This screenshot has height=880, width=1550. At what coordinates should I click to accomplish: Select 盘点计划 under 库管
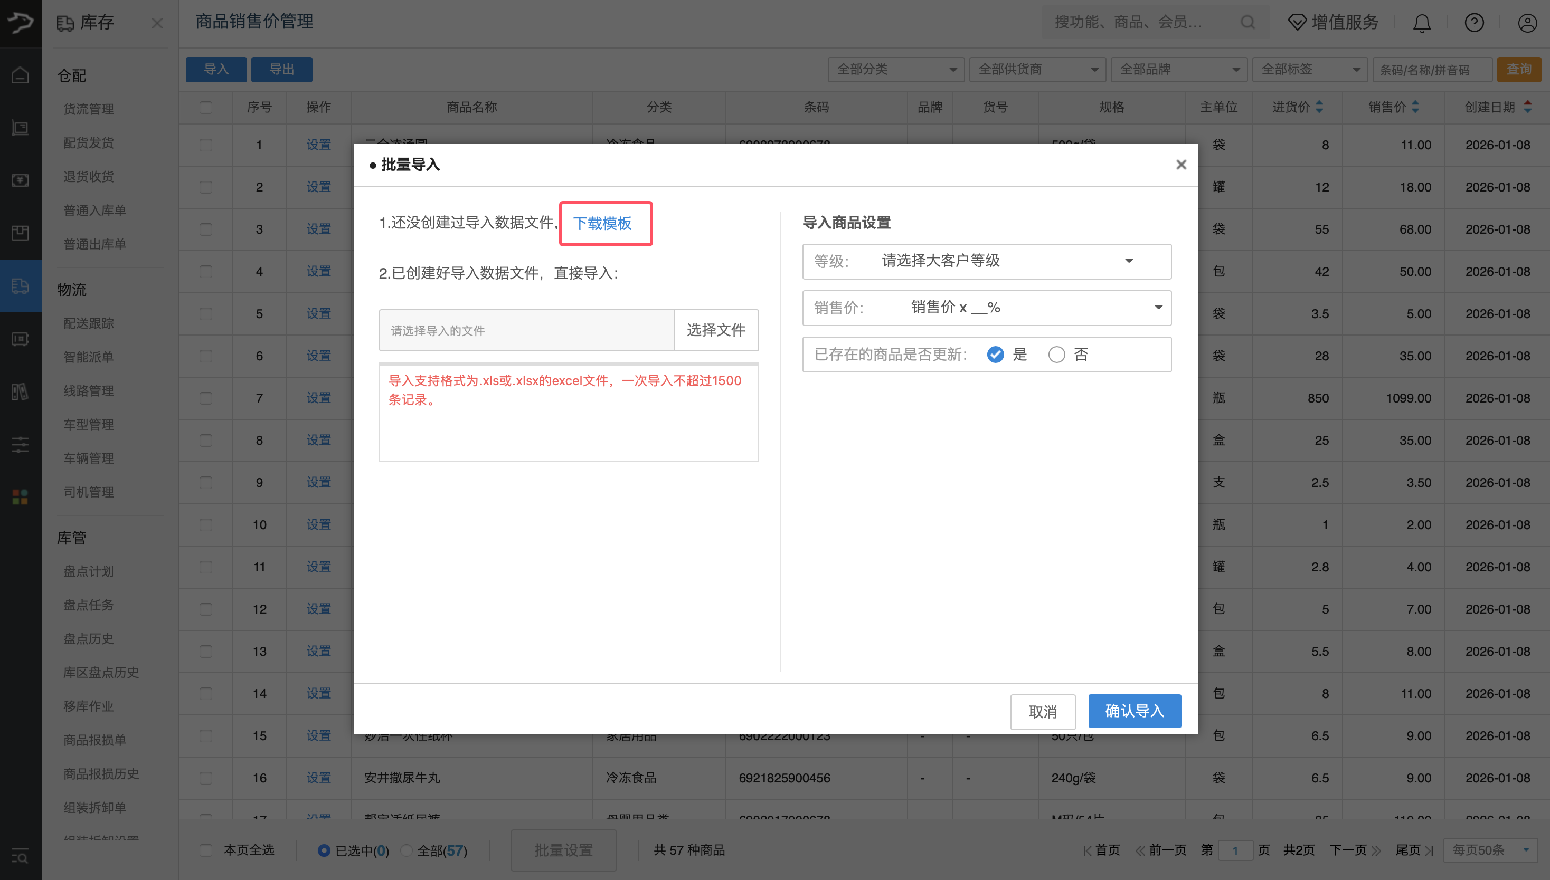(x=88, y=570)
